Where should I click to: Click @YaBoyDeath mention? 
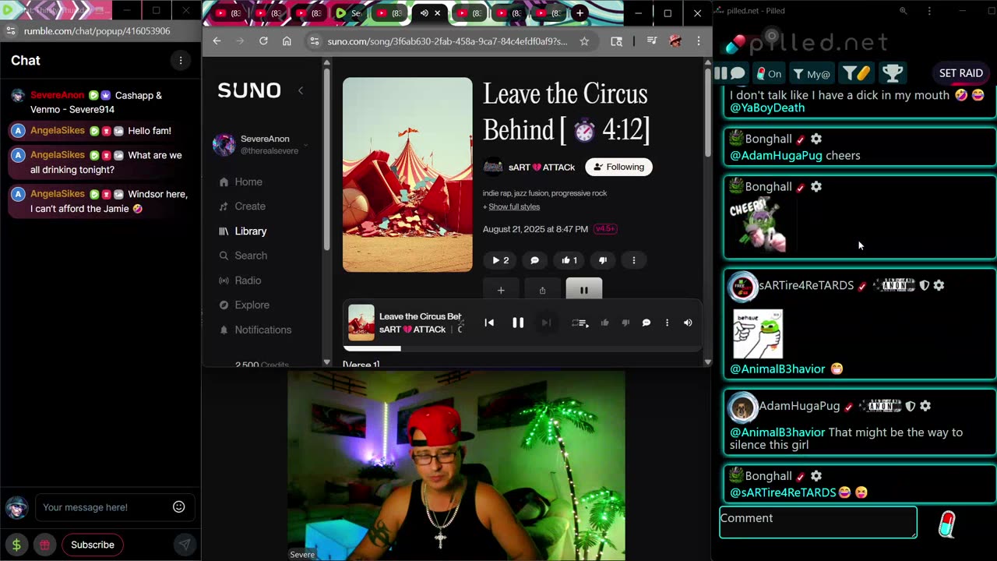coord(767,108)
